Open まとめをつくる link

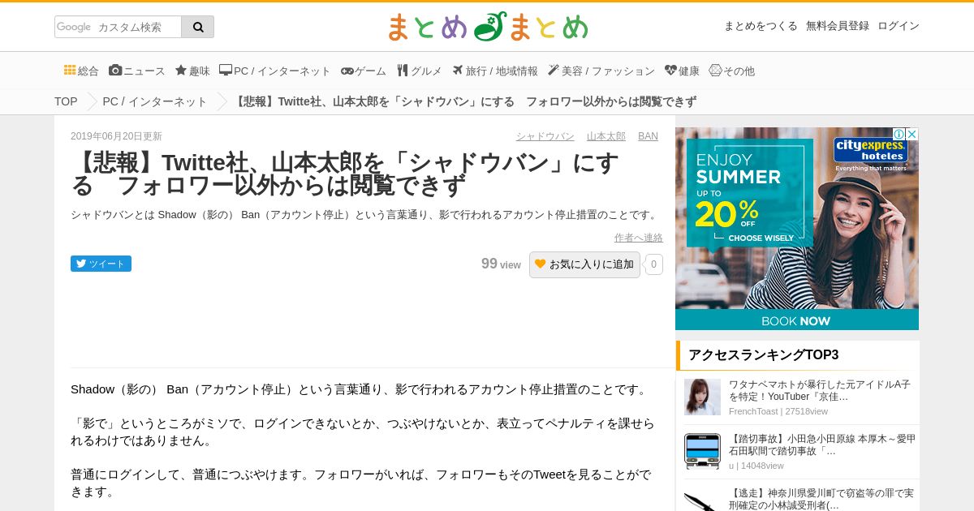pyautogui.click(x=761, y=26)
